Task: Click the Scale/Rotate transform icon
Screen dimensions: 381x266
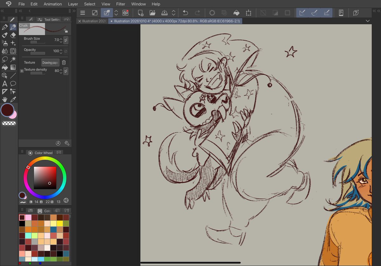Action: [248, 13]
